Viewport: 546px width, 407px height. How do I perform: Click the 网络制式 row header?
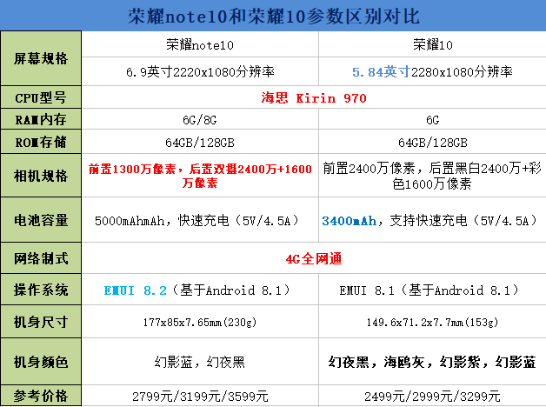point(41,258)
